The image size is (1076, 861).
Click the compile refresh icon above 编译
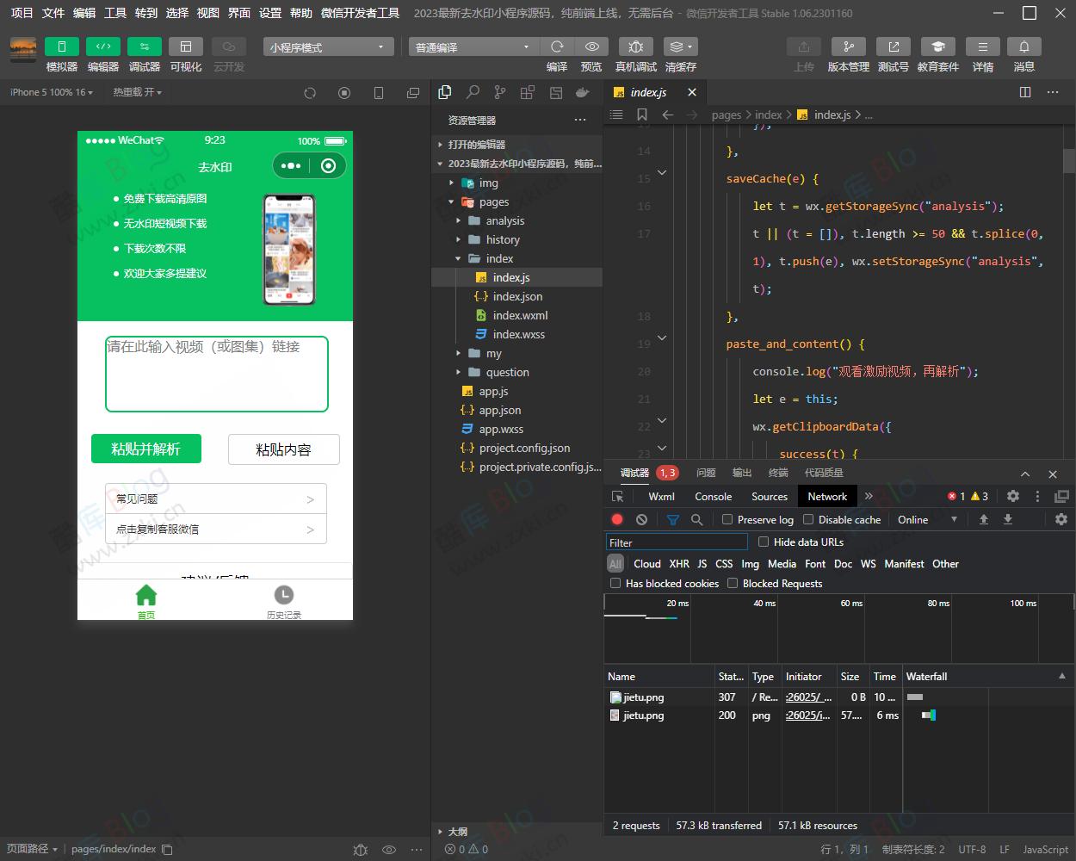557,46
